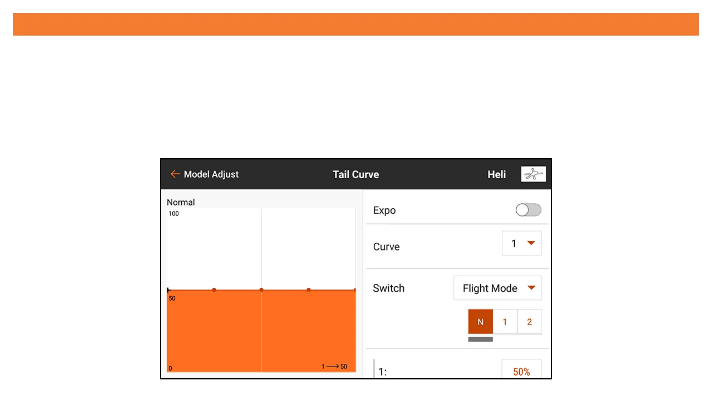Click the Heli model name
The image size is (712, 400).
tap(496, 174)
